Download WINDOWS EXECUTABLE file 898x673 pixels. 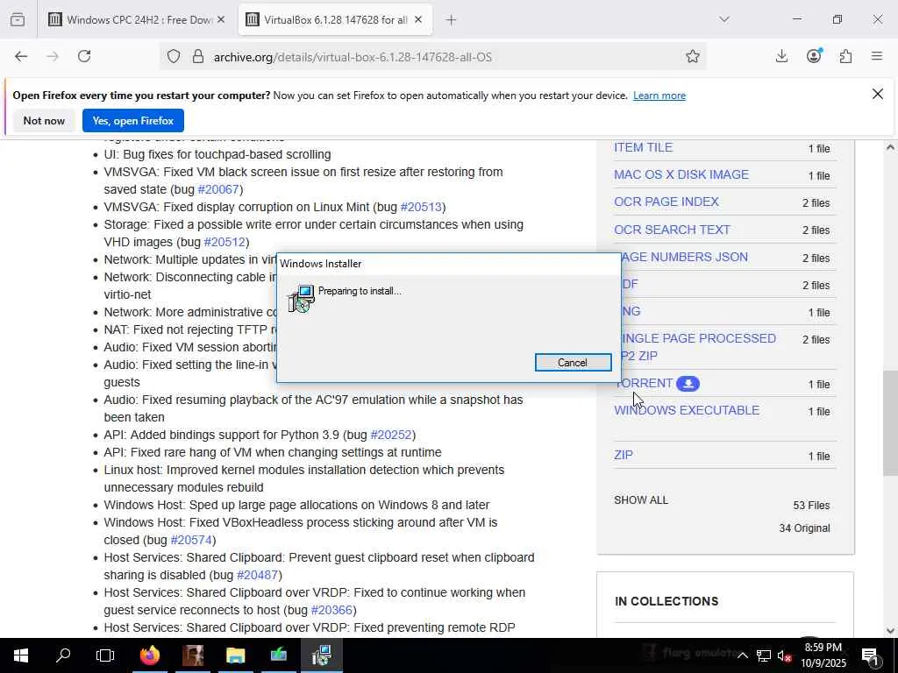[x=687, y=410]
